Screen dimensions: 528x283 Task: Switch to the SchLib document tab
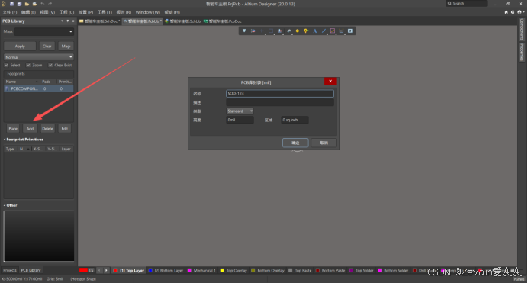pos(183,21)
